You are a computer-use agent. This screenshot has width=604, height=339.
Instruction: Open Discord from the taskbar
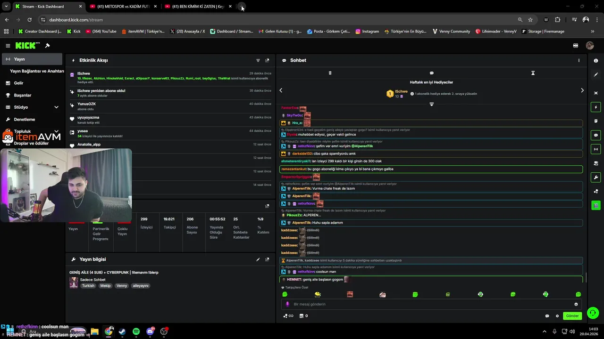[150, 331]
